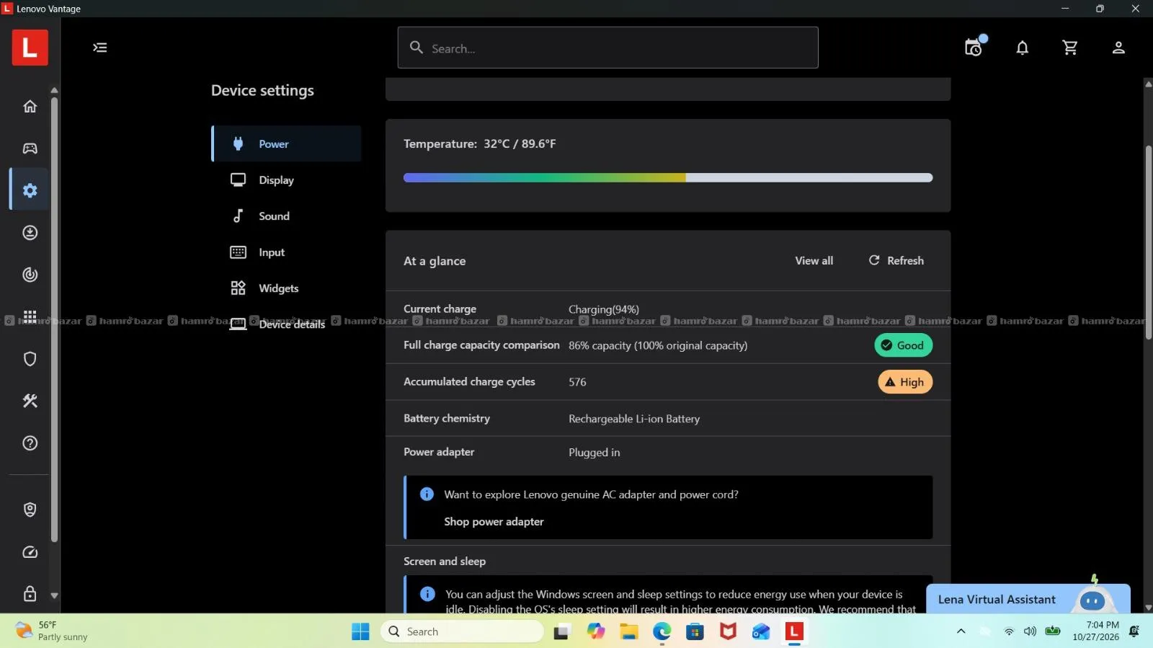Viewport: 1153px width, 648px height.
Task: Open the weather widget on taskbar
Action: pos(52,631)
